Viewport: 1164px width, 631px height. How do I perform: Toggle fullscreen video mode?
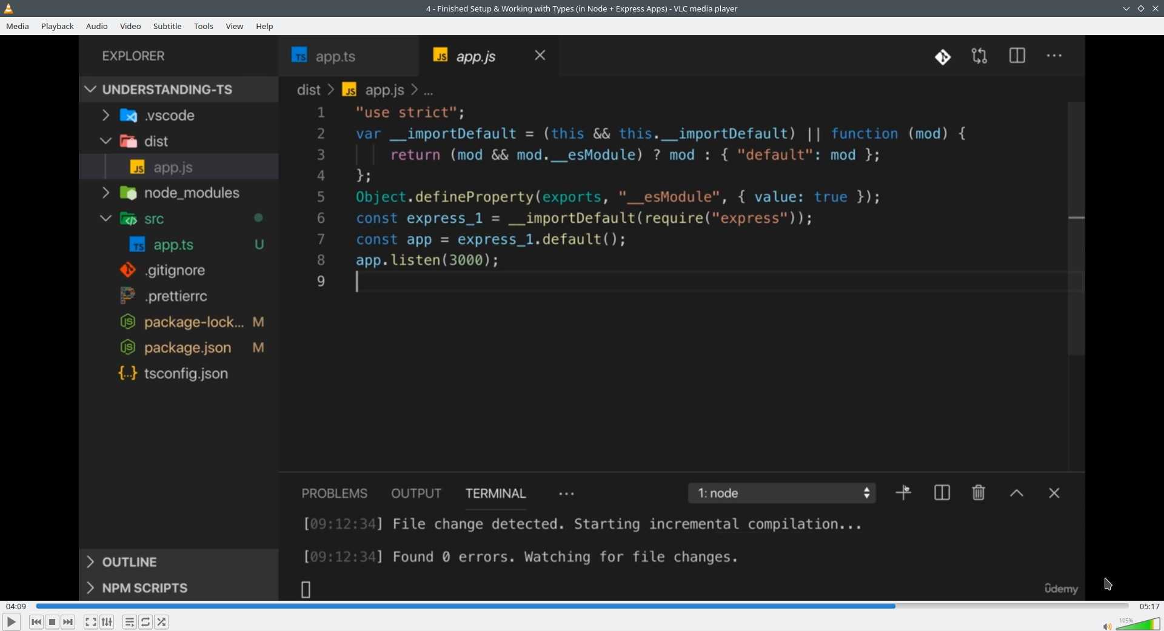(x=90, y=622)
